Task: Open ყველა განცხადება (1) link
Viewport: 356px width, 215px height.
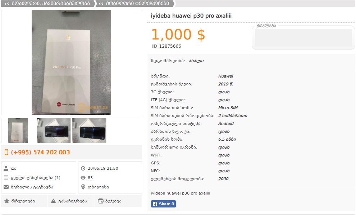Action: [x=35, y=178]
